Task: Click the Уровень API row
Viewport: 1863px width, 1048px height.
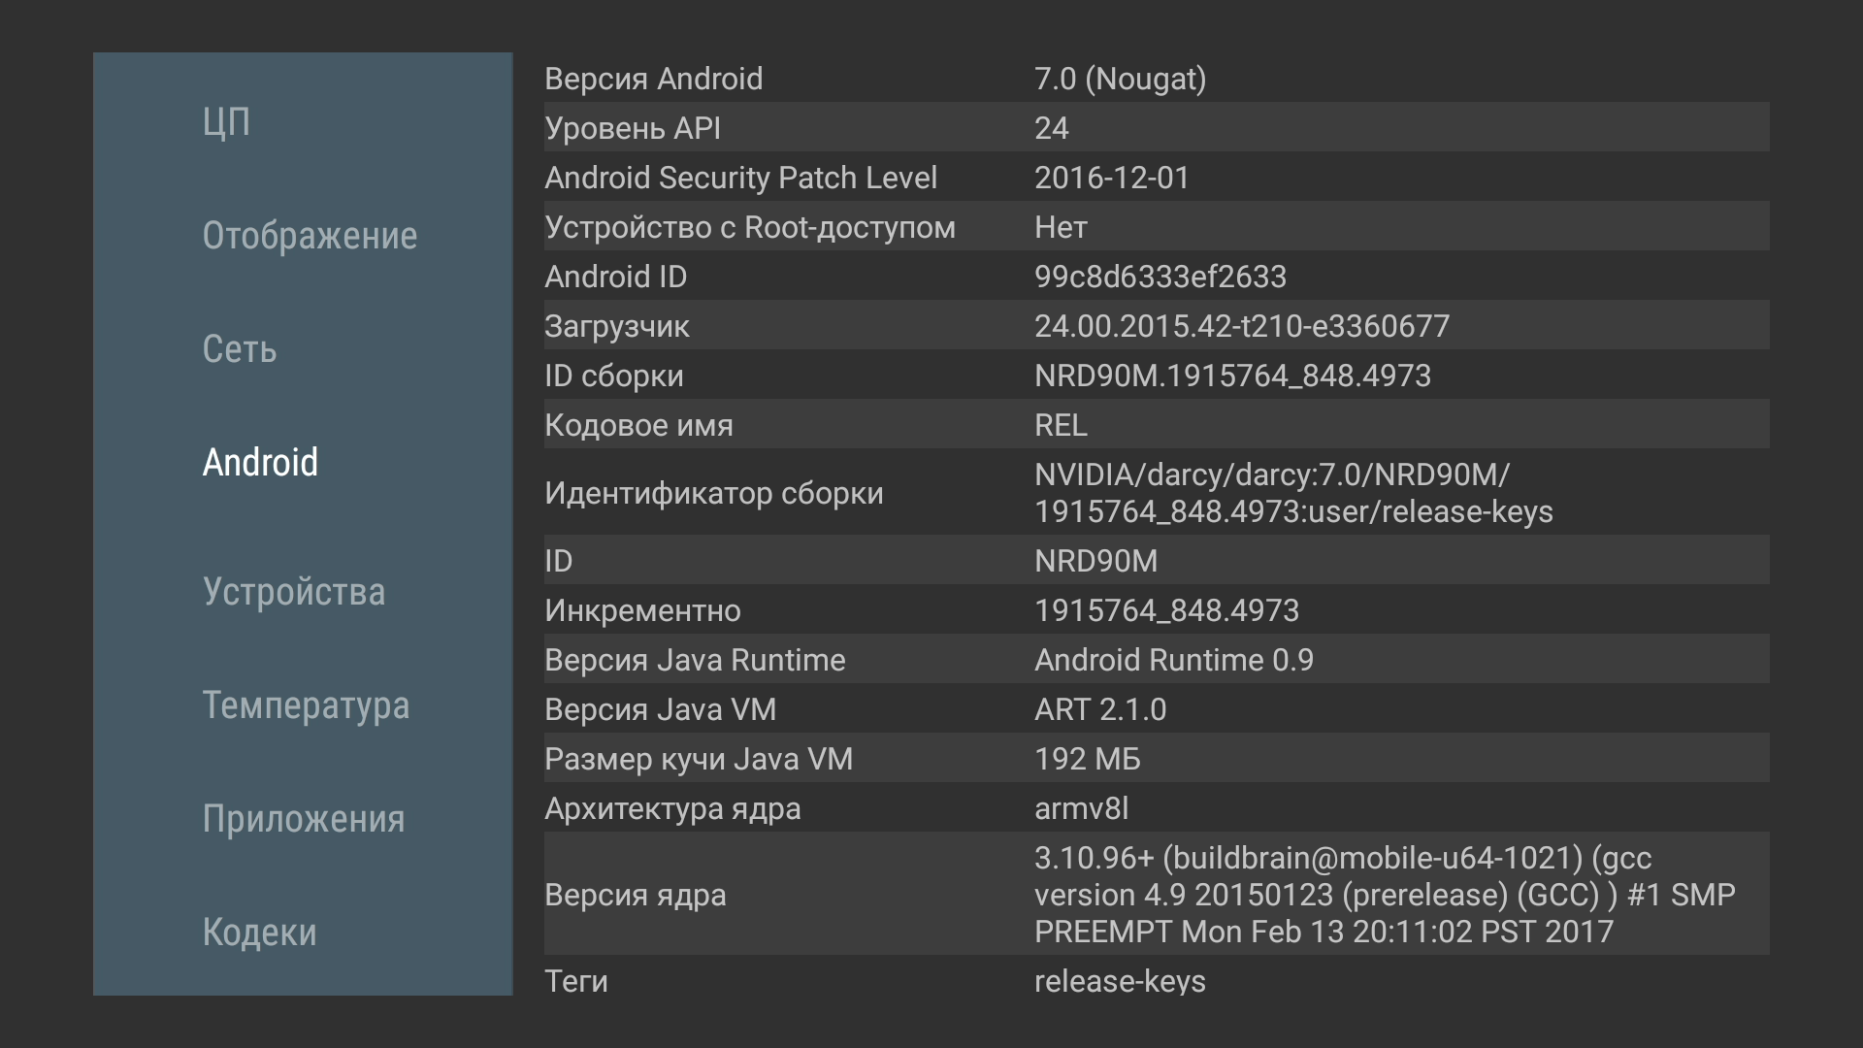Action: [1155, 128]
